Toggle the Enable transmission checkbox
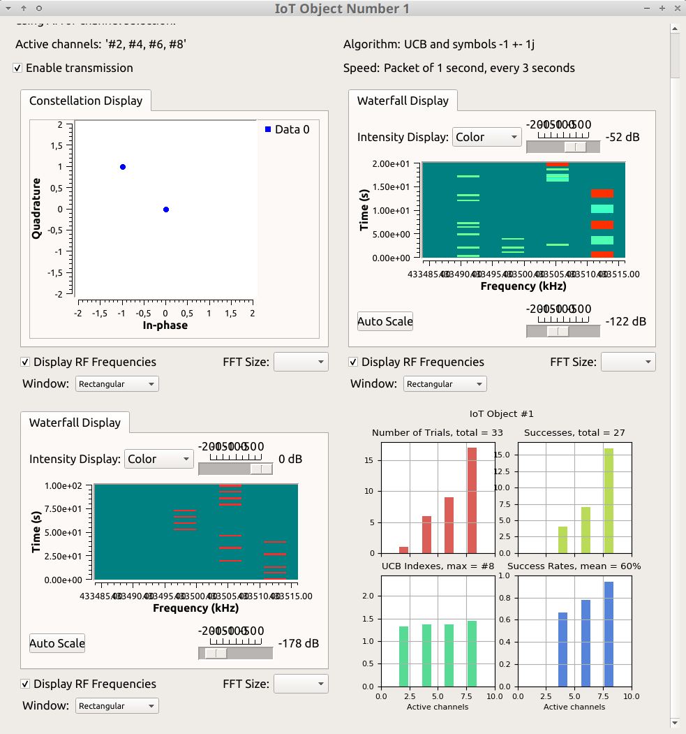Image resolution: width=686 pixels, height=734 pixels. (17, 68)
